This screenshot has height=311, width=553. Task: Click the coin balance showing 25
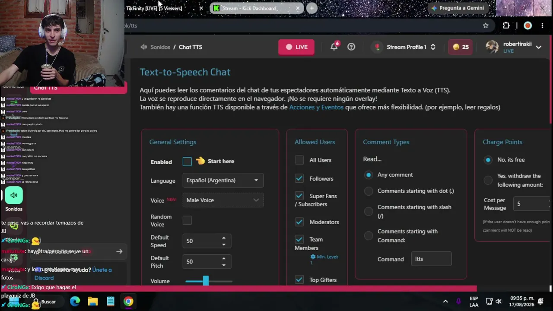tap(461, 47)
